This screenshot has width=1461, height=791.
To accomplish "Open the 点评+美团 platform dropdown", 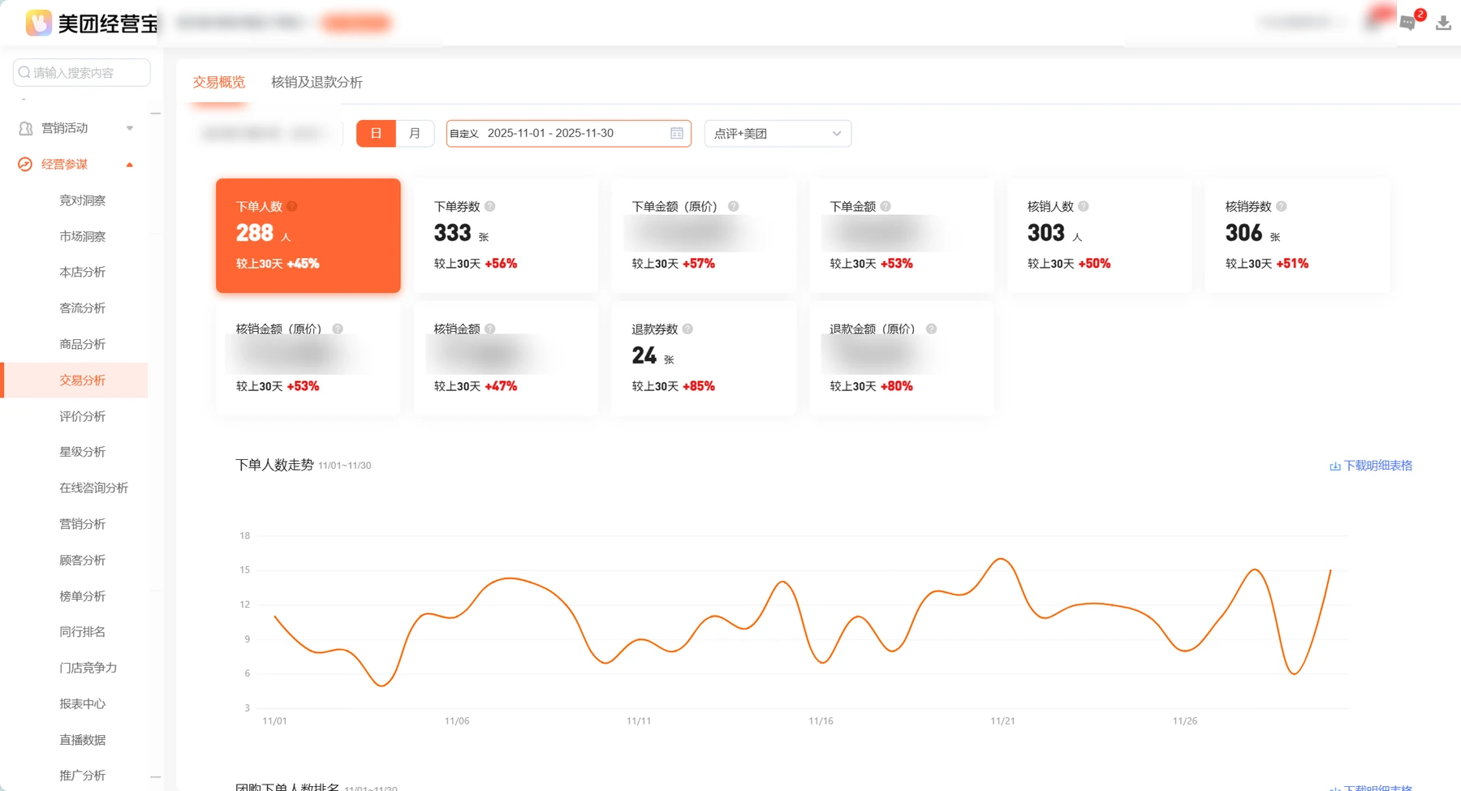I will (778, 133).
